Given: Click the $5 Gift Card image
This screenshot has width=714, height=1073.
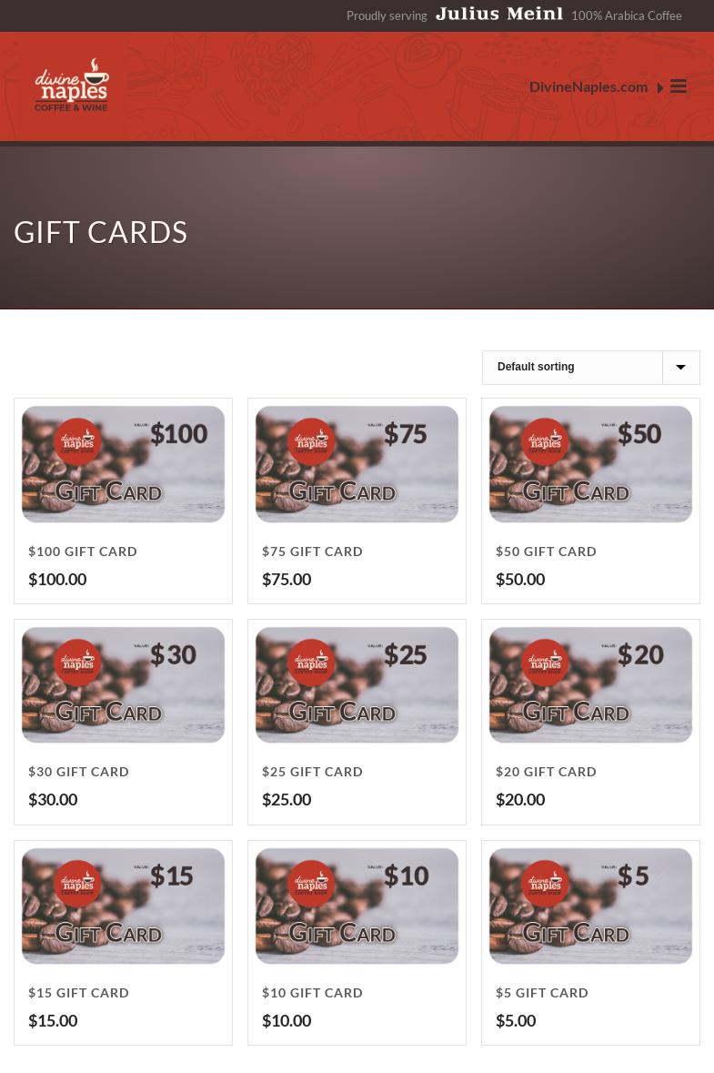Looking at the screenshot, I should 591,906.
